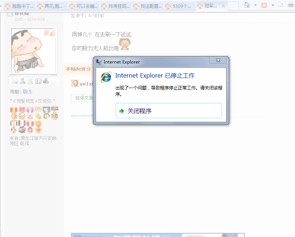Click the dark round globe medal
The image size is (295, 237).
22,127
